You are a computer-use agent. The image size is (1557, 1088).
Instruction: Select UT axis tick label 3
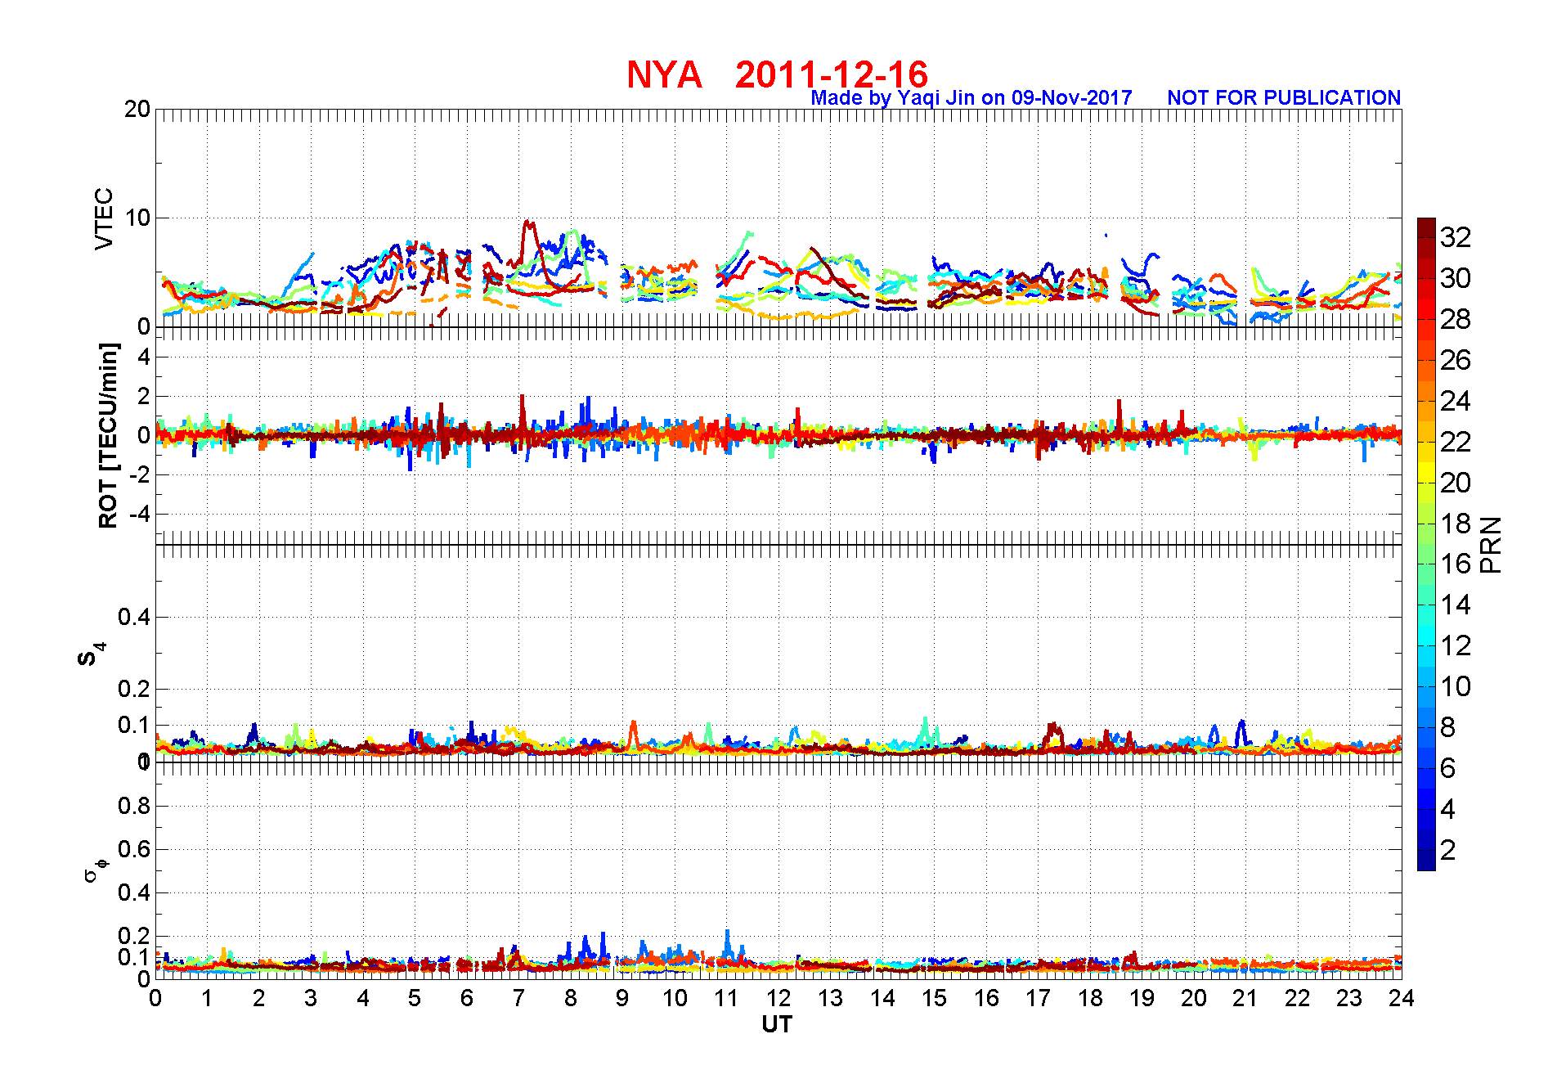311,998
